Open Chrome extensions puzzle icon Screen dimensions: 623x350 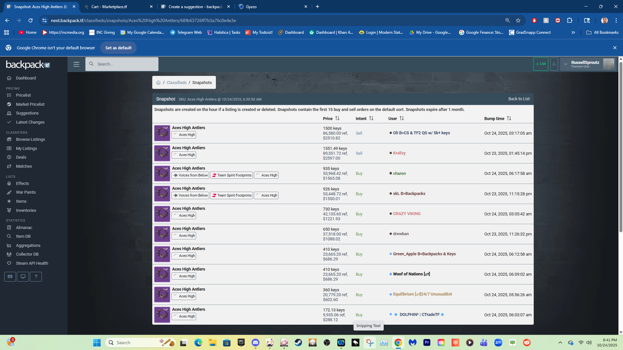[x=569, y=20]
